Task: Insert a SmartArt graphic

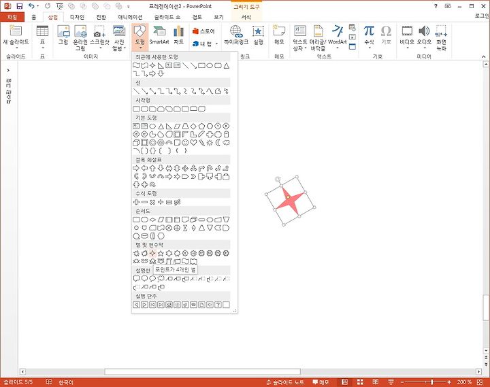Action: tap(159, 35)
